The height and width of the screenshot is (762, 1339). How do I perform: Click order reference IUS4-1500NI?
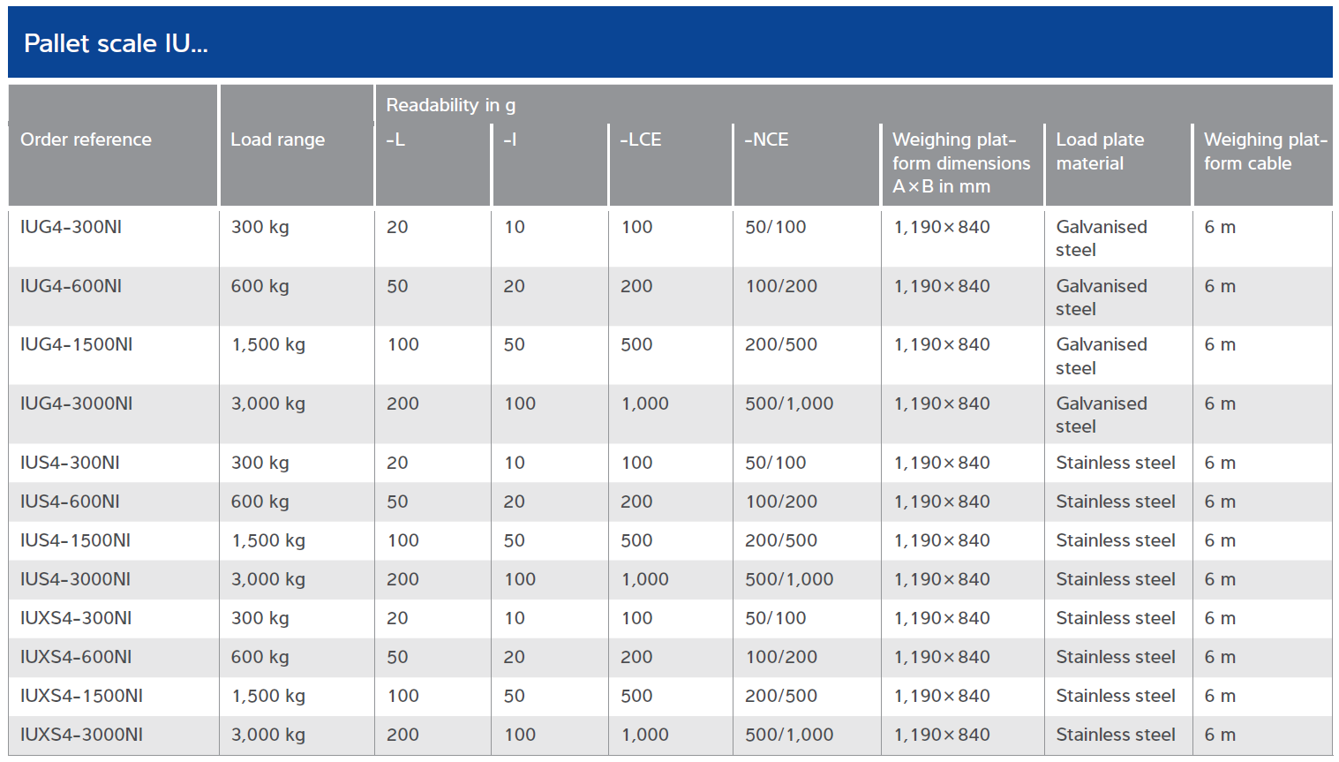coord(75,540)
